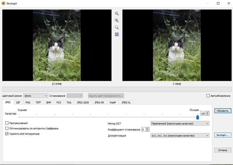Increase quality value with up arrow

(207, 113)
